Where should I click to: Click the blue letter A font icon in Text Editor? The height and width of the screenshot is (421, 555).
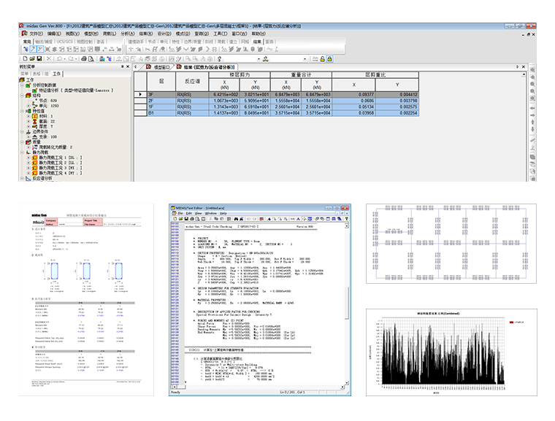[298, 219]
